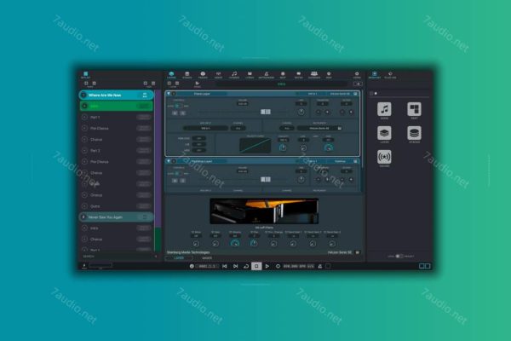
Task: Open the Media Bay tab in right panel
Action: click(x=375, y=75)
